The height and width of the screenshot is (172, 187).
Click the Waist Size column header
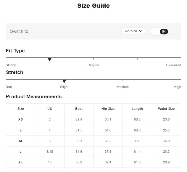(x=166, y=109)
